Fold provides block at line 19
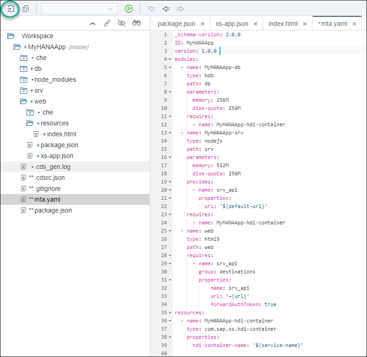The height and width of the screenshot is (357, 367). [170, 182]
